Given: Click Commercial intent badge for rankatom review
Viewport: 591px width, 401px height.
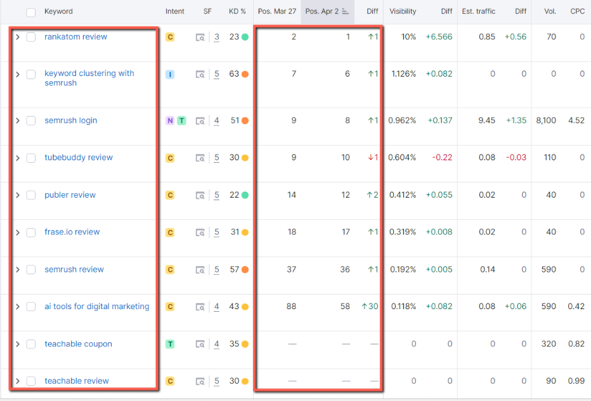Looking at the screenshot, I should (170, 37).
